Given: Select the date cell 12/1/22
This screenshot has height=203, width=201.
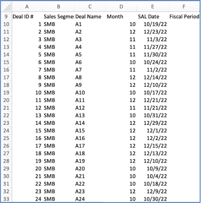Looking at the screenshot, I should pyautogui.click(x=152, y=131).
